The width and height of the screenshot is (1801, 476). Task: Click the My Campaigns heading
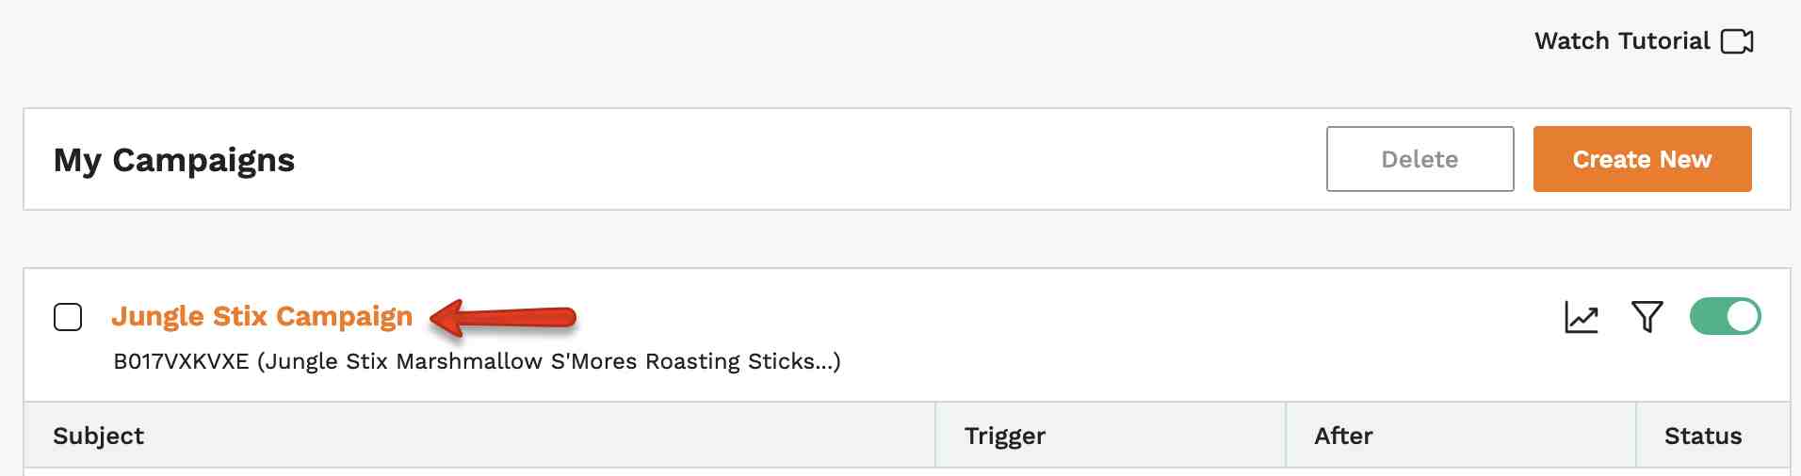[x=174, y=160]
